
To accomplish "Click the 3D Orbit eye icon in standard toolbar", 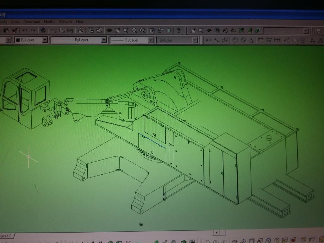I will point(109,30).
